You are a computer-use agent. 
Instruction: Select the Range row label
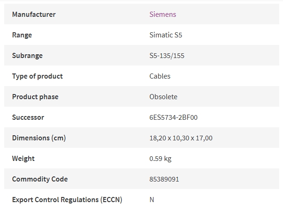[x=22, y=35]
